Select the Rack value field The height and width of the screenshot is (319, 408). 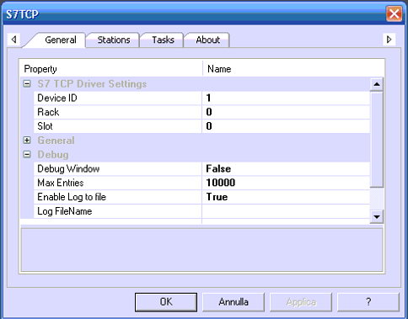286,112
